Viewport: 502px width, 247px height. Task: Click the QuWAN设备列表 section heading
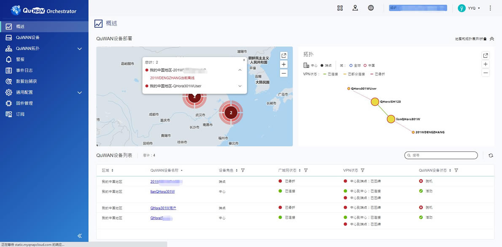[x=114, y=155]
